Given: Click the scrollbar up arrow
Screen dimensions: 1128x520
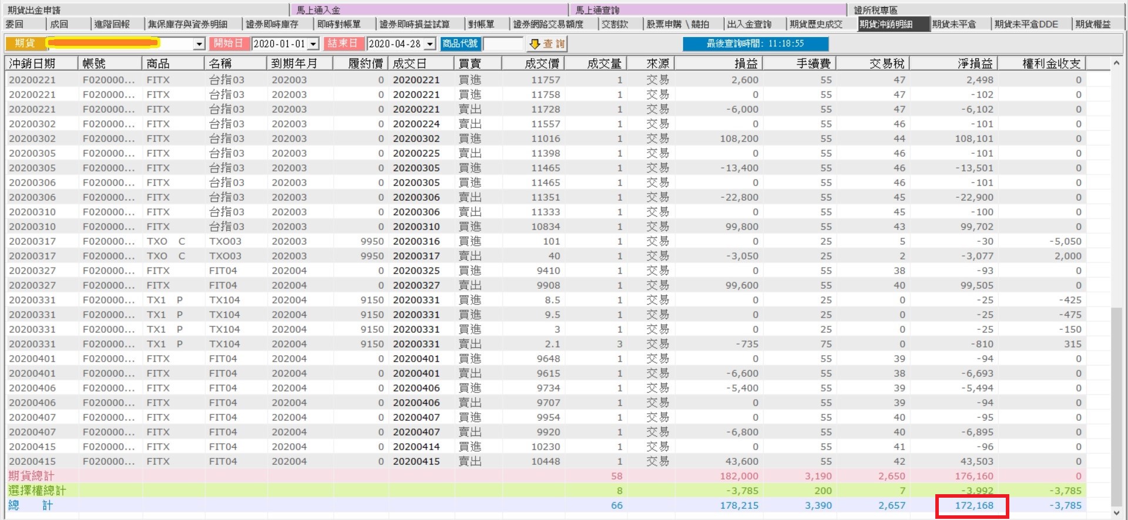Looking at the screenshot, I should pyautogui.click(x=1116, y=62).
